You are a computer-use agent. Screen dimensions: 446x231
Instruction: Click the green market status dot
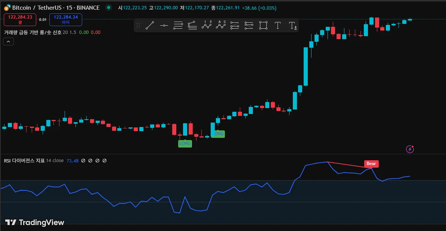109,8
